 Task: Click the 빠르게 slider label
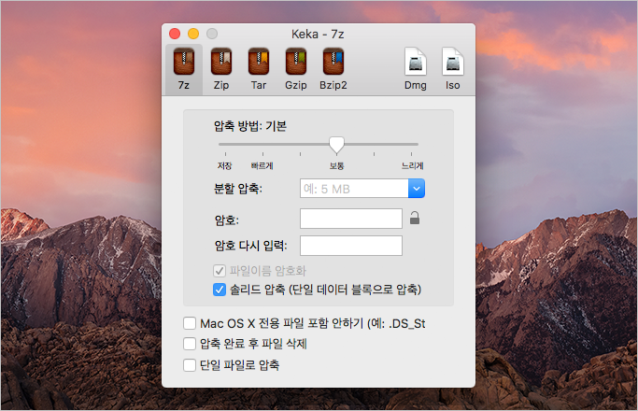click(x=262, y=165)
